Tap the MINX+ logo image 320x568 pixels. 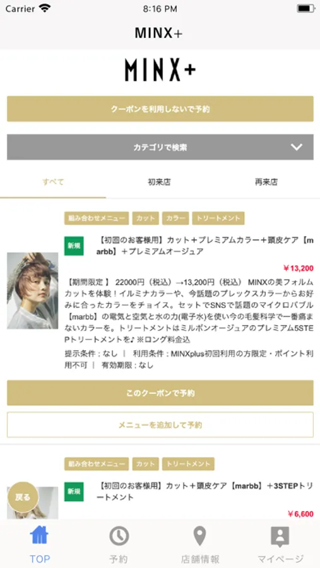160,70
